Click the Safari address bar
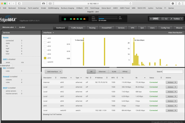 click(93, 3)
